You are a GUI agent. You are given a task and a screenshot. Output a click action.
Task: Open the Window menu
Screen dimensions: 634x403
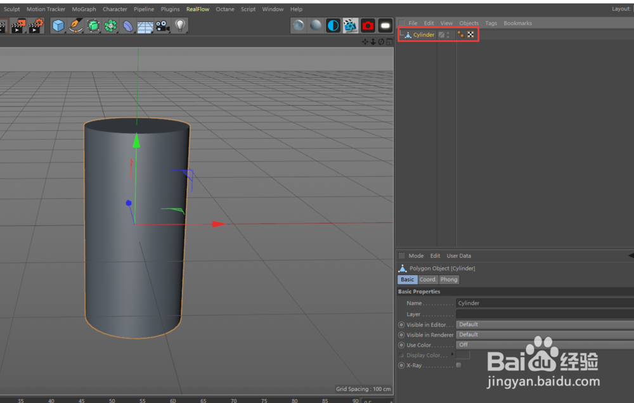pyautogui.click(x=273, y=9)
